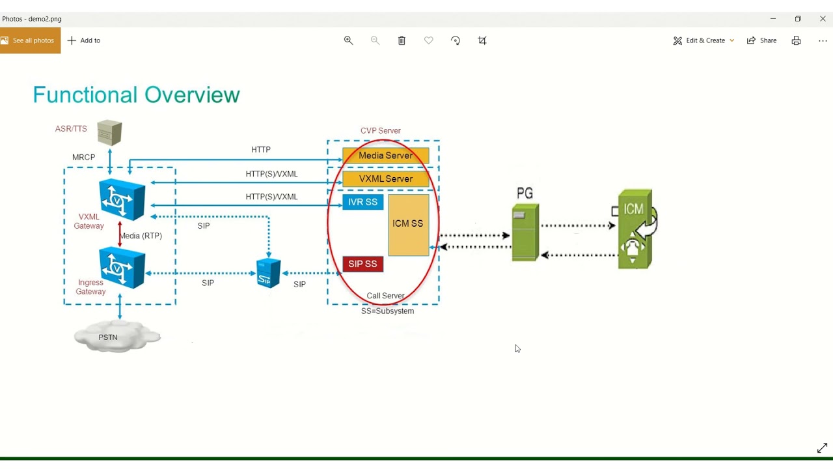
Task: Click the PG label above the server
Action: click(x=525, y=193)
